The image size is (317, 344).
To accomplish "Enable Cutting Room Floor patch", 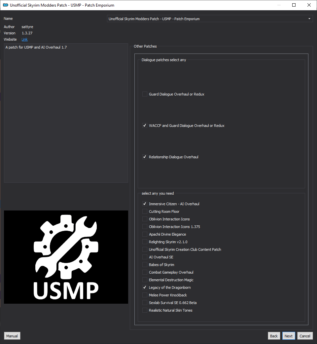I will (x=145, y=211).
